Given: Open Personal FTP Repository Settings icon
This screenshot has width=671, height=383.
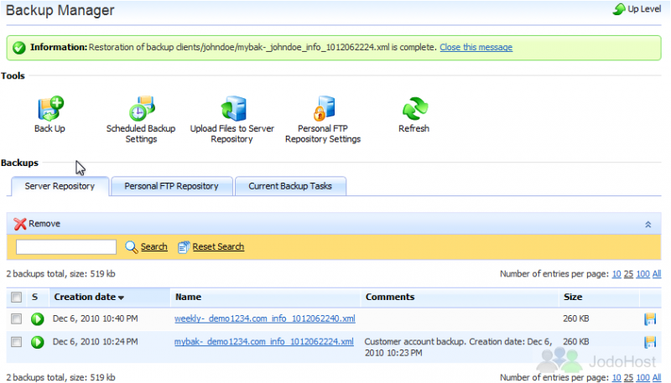Looking at the screenshot, I should 323,109.
